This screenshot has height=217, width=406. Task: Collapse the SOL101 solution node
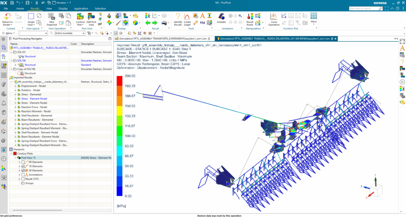(x=11, y=52)
